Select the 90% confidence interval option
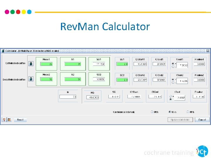The width and height of the screenshot is (211, 158). click(x=152, y=112)
